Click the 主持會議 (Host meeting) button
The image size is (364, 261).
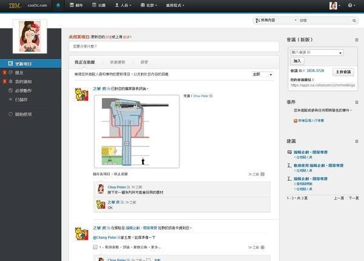pyautogui.click(x=343, y=72)
